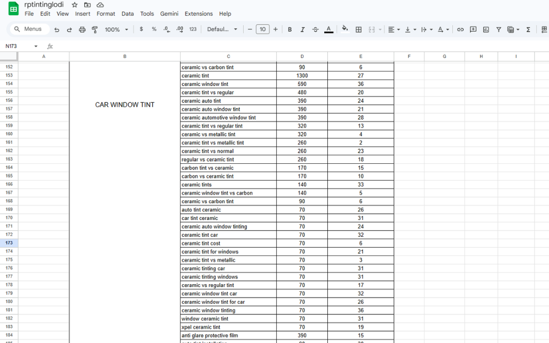549x343 pixels.
Task: Open the Default font dropdown
Action: [x=222, y=30]
